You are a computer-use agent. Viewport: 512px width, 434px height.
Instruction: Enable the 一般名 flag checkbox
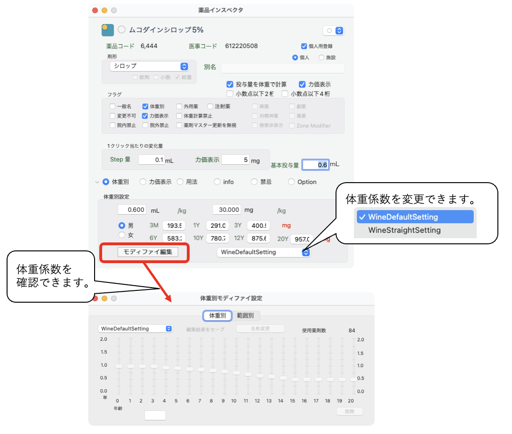tap(112, 106)
